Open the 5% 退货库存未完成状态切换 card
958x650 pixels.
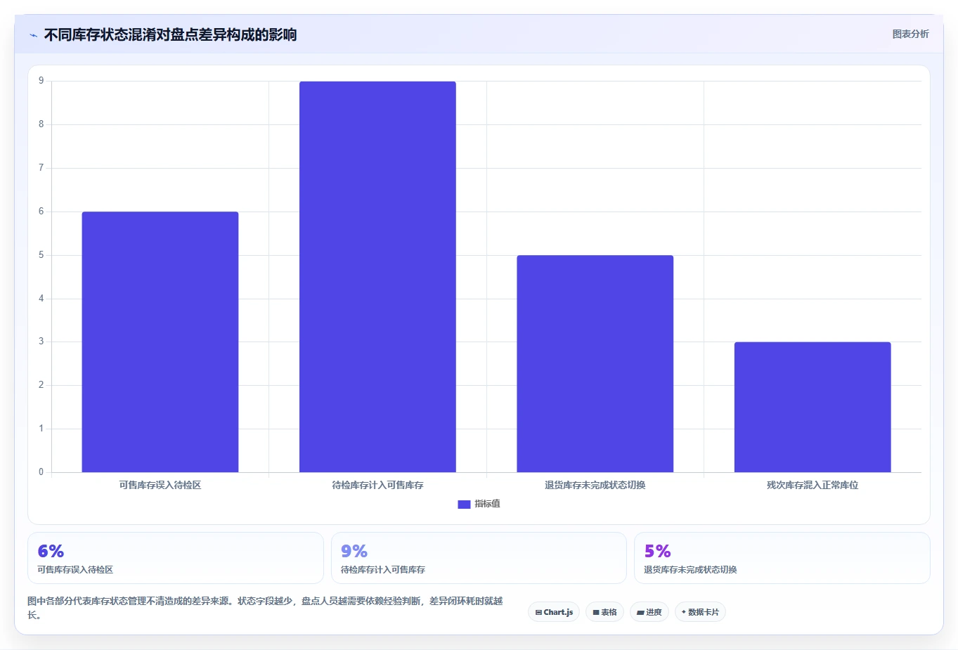[x=782, y=558]
